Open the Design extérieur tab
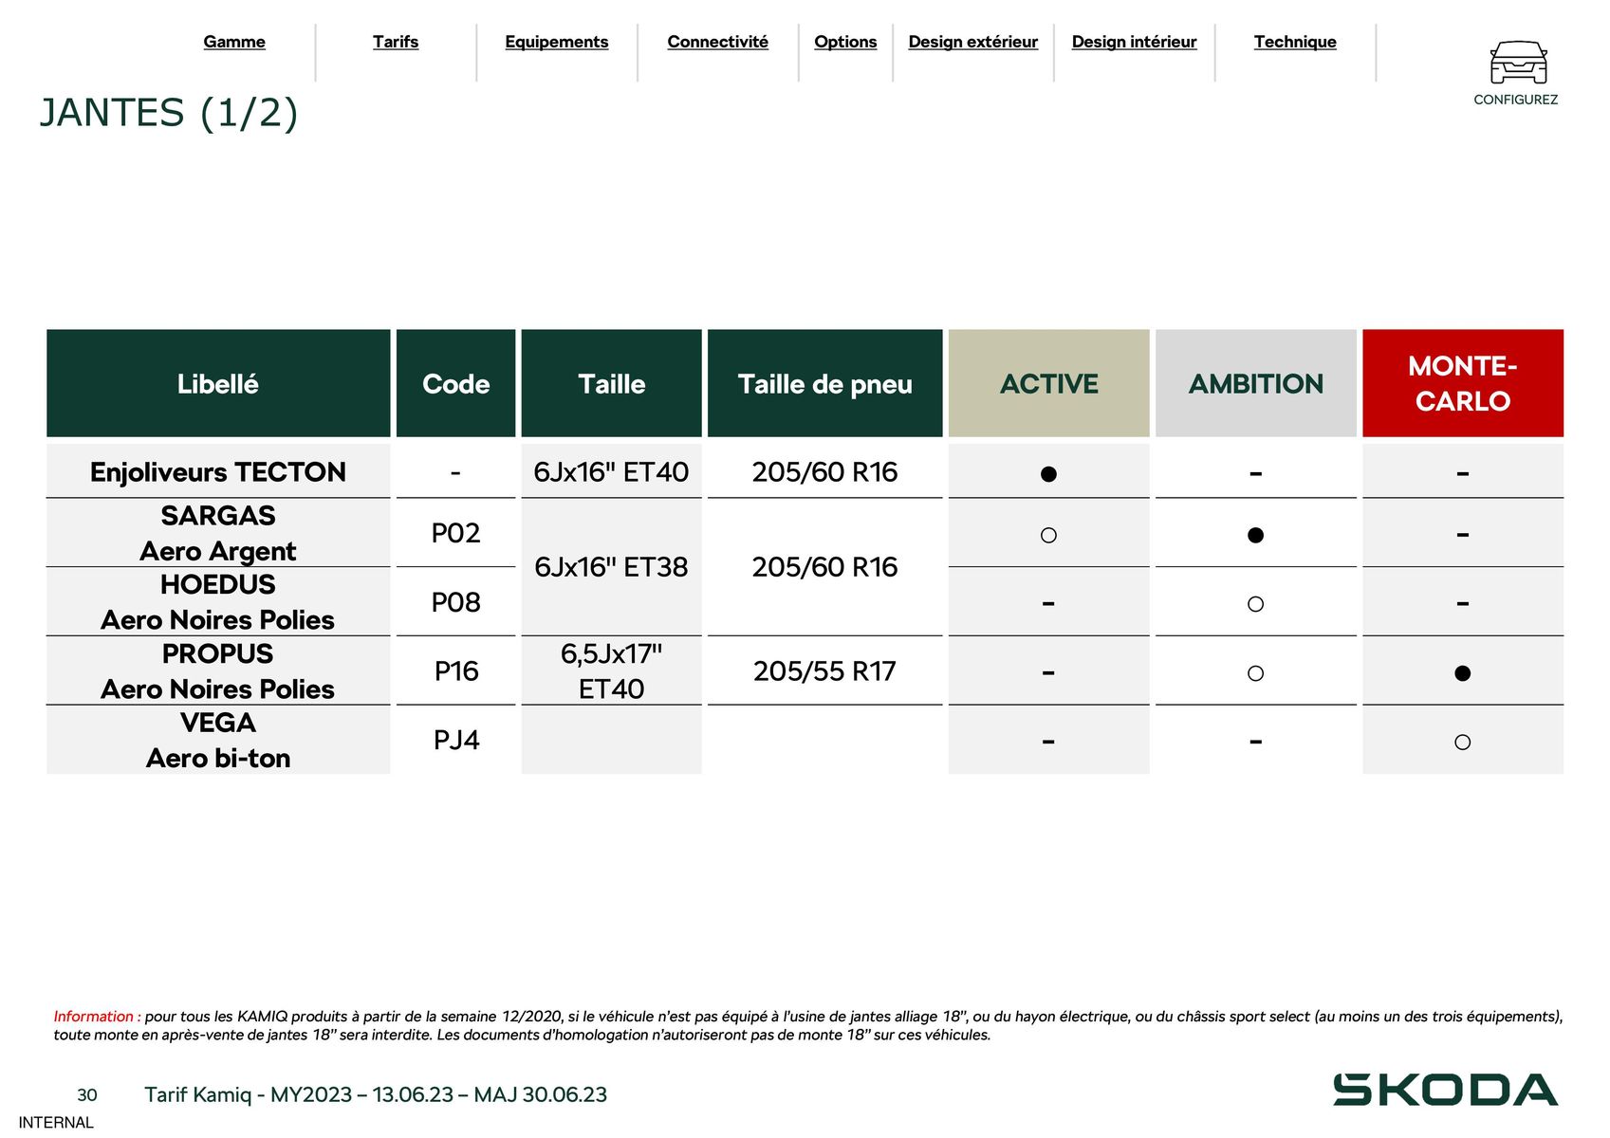Screen dimensions: 1610x1138 pos(973,42)
